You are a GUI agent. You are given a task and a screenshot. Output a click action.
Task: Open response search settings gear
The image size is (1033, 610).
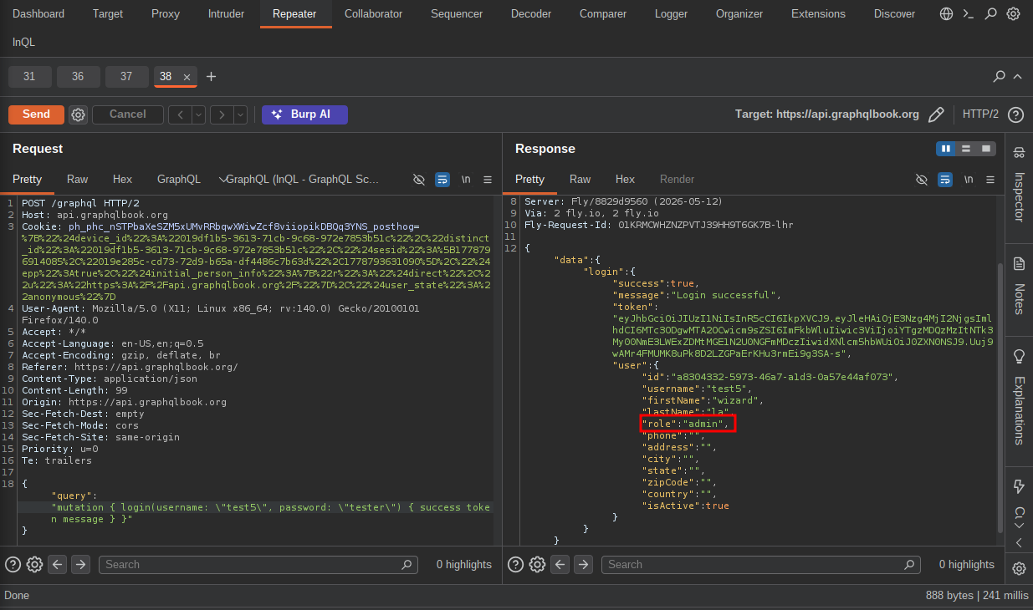pyautogui.click(x=537, y=564)
